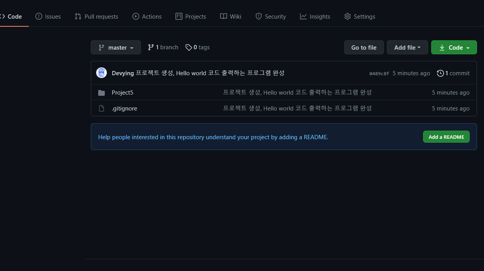Click commit header '5 minutes ago' timestamp
Screen dimensions: 484x271
[411, 73]
